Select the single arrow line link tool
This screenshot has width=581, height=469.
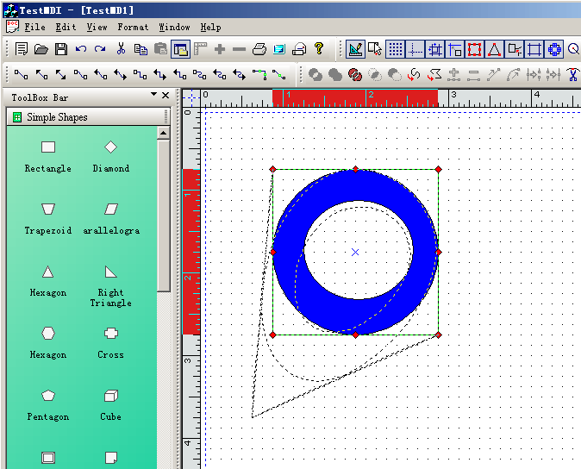click(x=41, y=74)
